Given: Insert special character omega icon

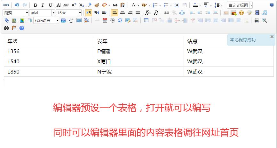Looking at the screenshot, I should 120,20.
